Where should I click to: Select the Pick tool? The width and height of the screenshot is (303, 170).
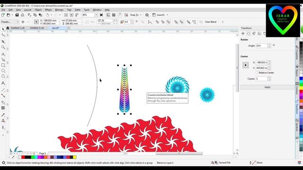click(x=3, y=29)
